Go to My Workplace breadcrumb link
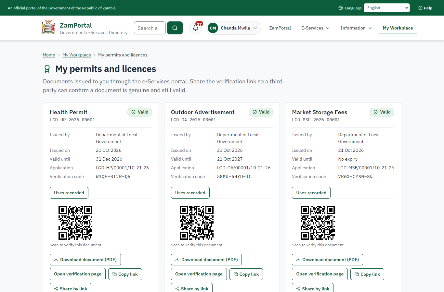 coord(77,55)
